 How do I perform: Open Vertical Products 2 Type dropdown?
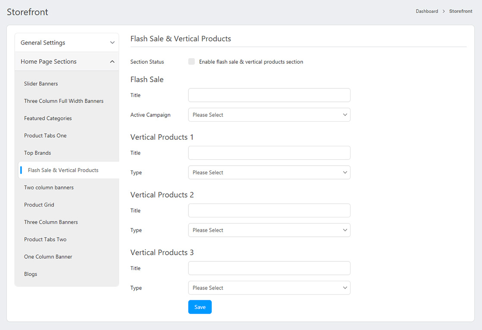(x=269, y=230)
